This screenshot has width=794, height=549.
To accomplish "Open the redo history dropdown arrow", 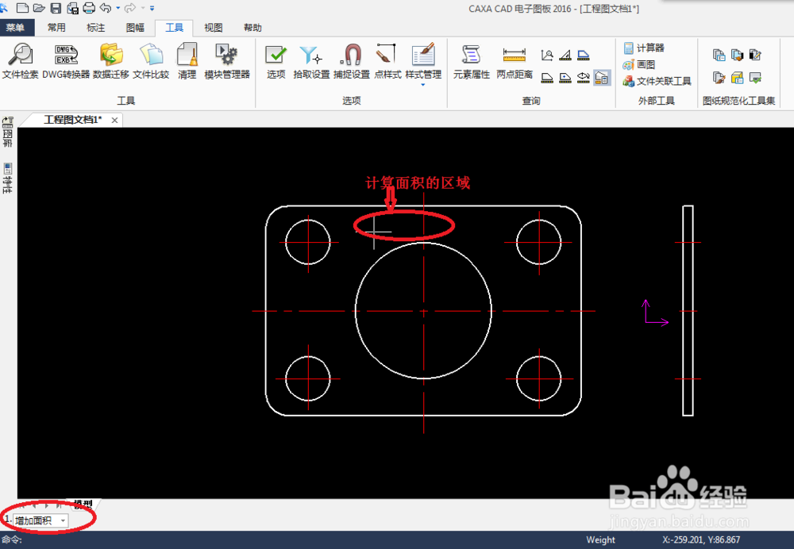I will (x=142, y=8).
